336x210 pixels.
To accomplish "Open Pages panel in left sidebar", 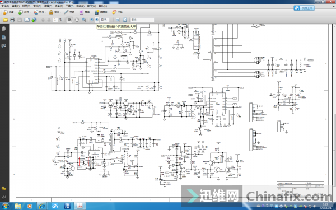I will click(4, 29).
